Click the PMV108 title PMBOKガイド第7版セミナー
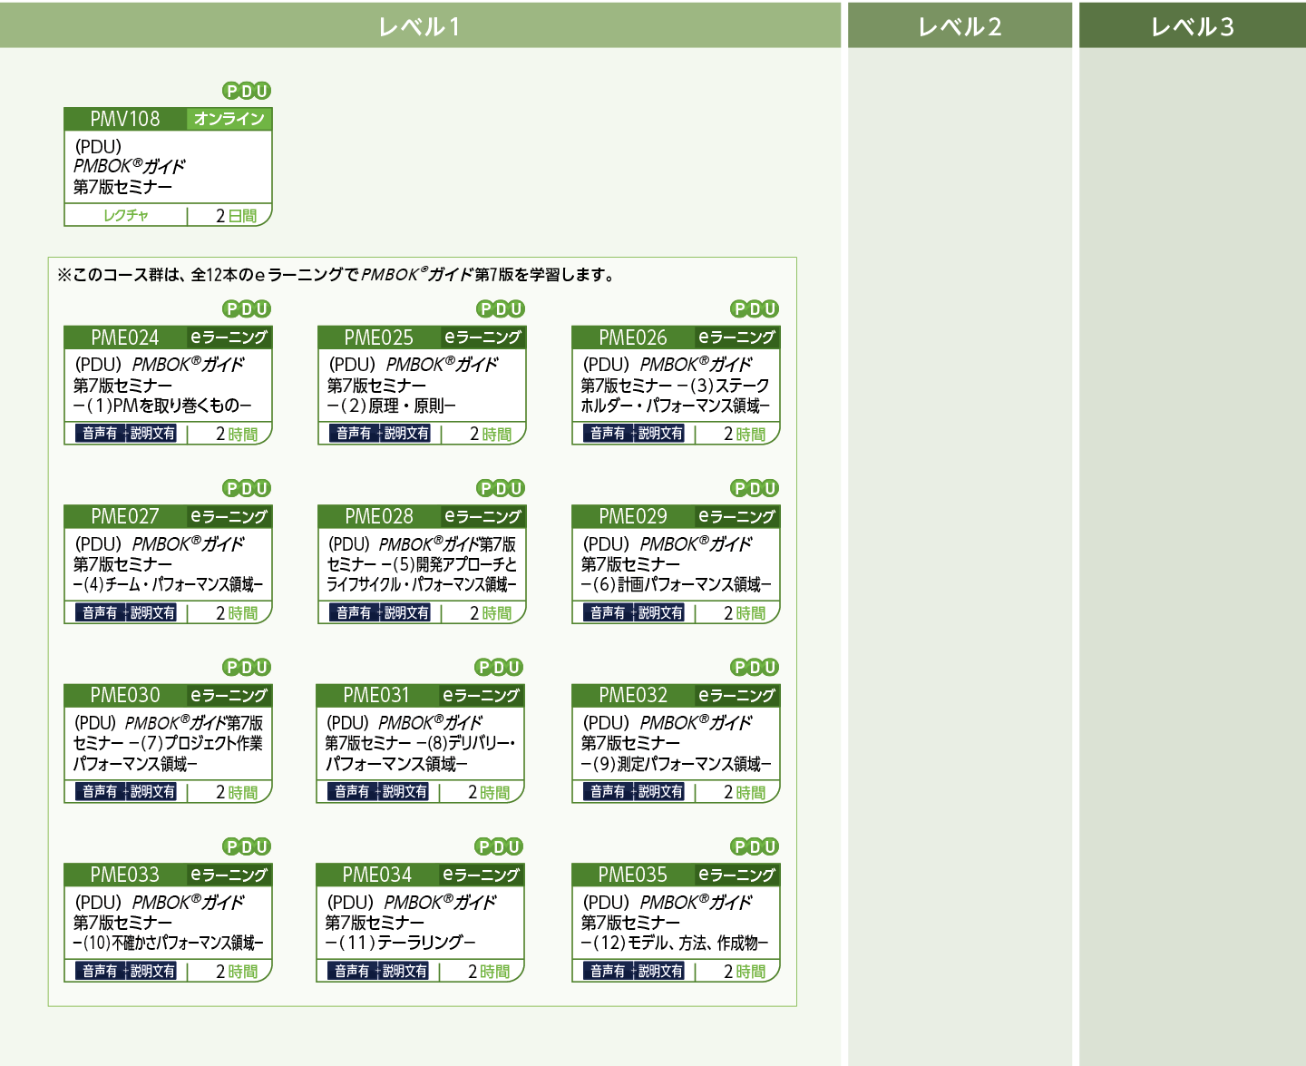 click(130, 167)
